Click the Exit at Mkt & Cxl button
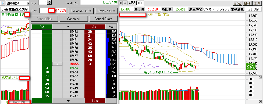The width and height of the screenshot is (263, 104). tap(81, 11)
